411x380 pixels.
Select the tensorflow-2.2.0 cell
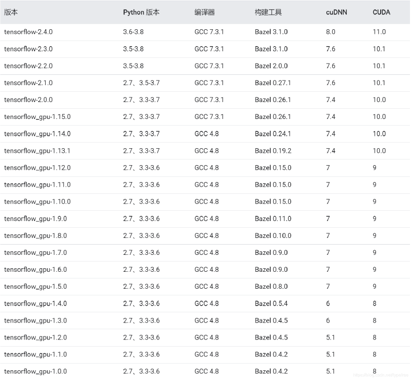(28, 66)
